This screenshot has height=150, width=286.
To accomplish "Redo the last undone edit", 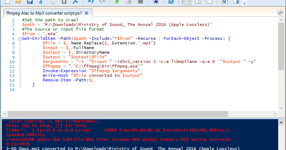I will point(102,2).
